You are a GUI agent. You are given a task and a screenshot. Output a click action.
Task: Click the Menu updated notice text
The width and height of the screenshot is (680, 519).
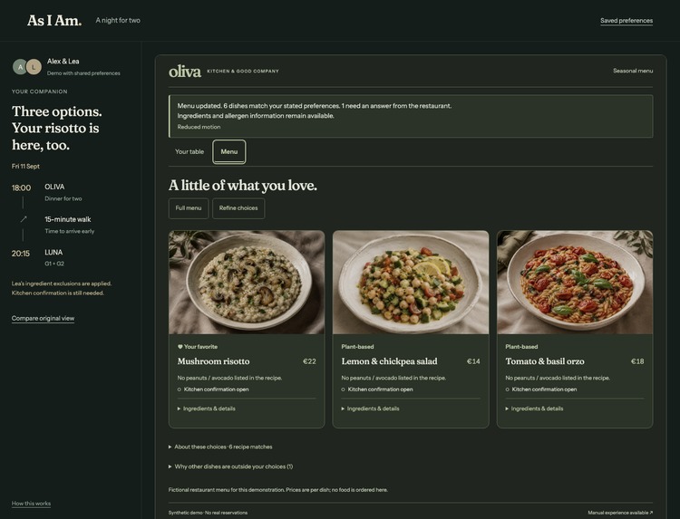315,111
